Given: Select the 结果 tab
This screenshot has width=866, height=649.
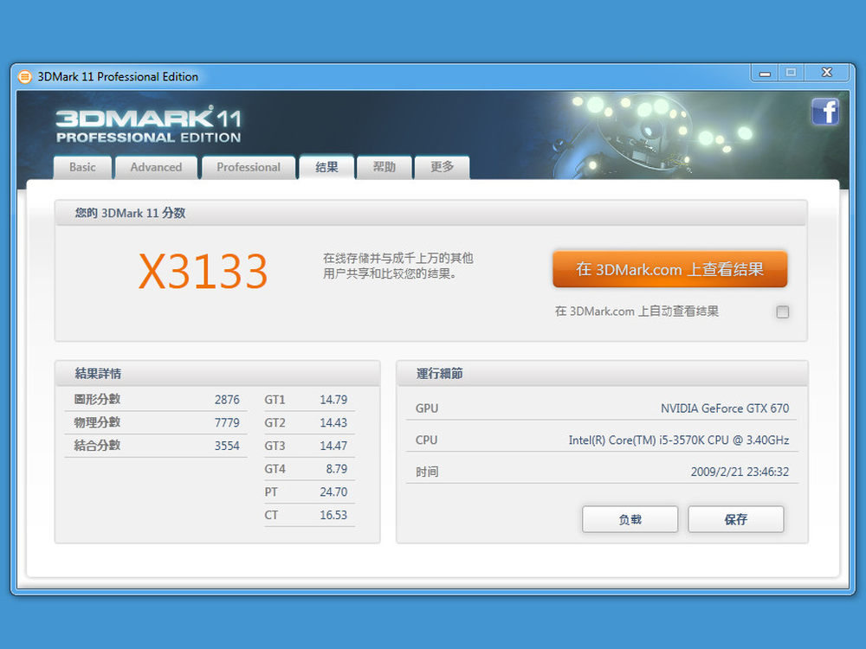Looking at the screenshot, I should pos(326,167).
